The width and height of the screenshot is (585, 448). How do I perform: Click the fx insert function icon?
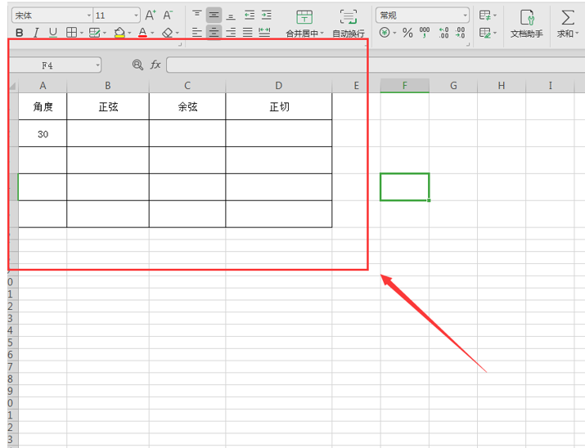tap(155, 65)
